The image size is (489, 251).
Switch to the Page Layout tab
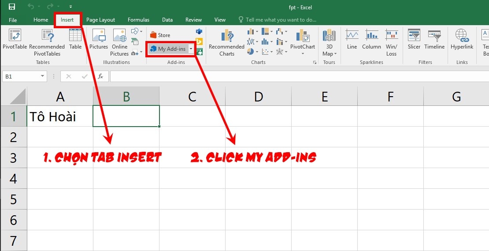(x=100, y=20)
